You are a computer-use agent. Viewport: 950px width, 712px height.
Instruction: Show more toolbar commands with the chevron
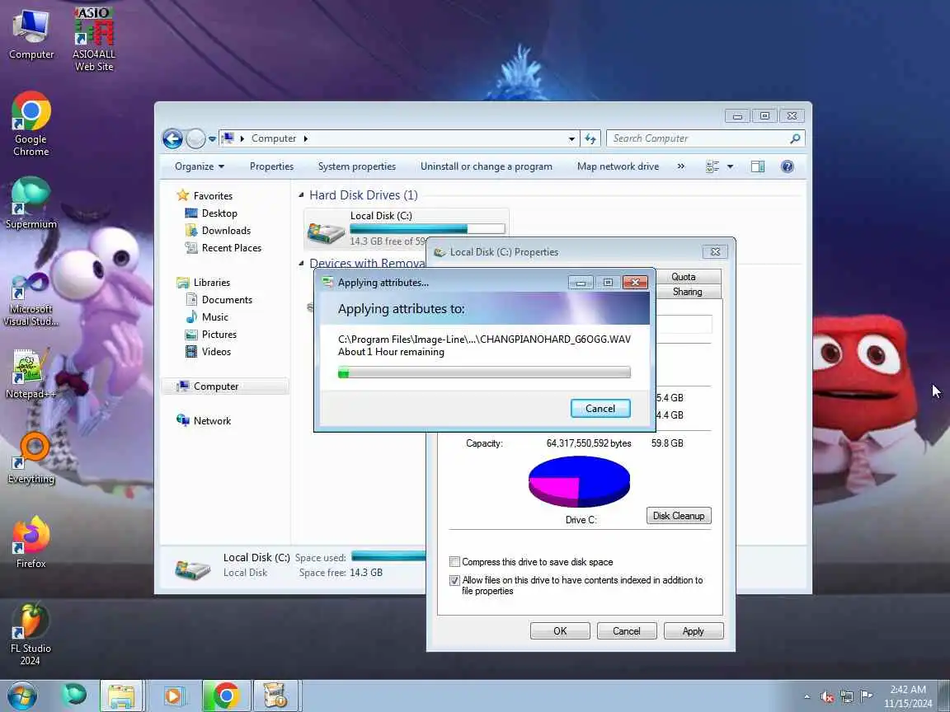(x=680, y=166)
